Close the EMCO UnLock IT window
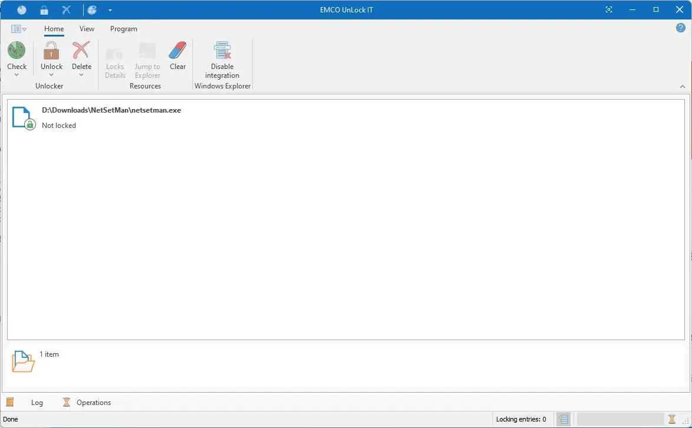This screenshot has height=428, width=692. click(x=680, y=9)
